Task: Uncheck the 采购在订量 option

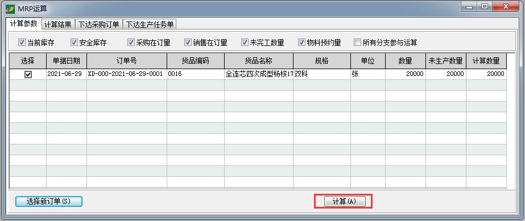Action: (x=131, y=42)
